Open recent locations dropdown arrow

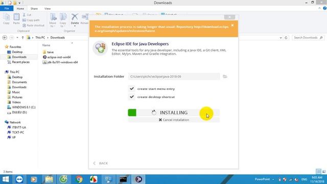pyautogui.click(x=17, y=38)
